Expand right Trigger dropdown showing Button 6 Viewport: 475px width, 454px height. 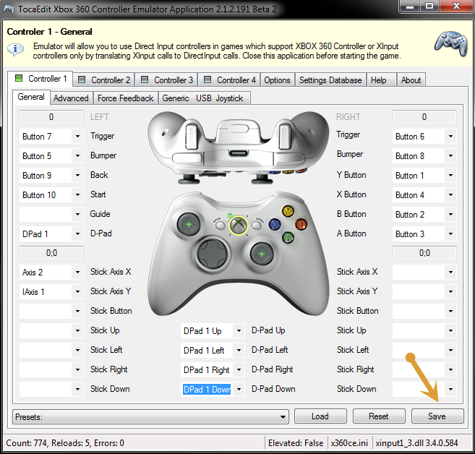click(x=450, y=137)
